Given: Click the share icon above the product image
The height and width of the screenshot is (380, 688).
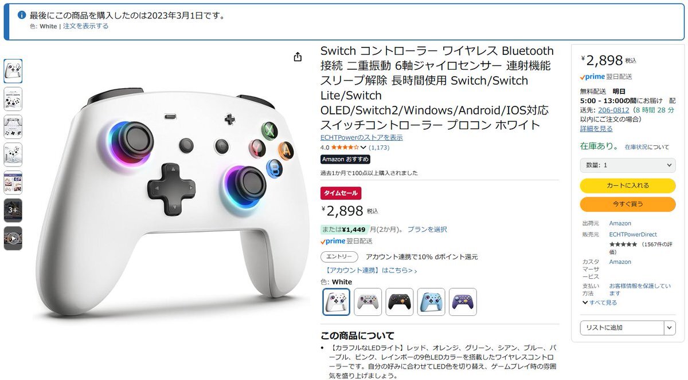Looking at the screenshot, I should pyautogui.click(x=298, y=57).
